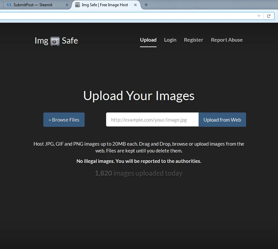Focus the image URL input field
This screenshot has width=278, height=249.
coord(152,120)
